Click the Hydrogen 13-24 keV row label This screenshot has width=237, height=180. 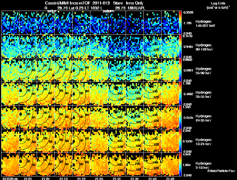204,142
